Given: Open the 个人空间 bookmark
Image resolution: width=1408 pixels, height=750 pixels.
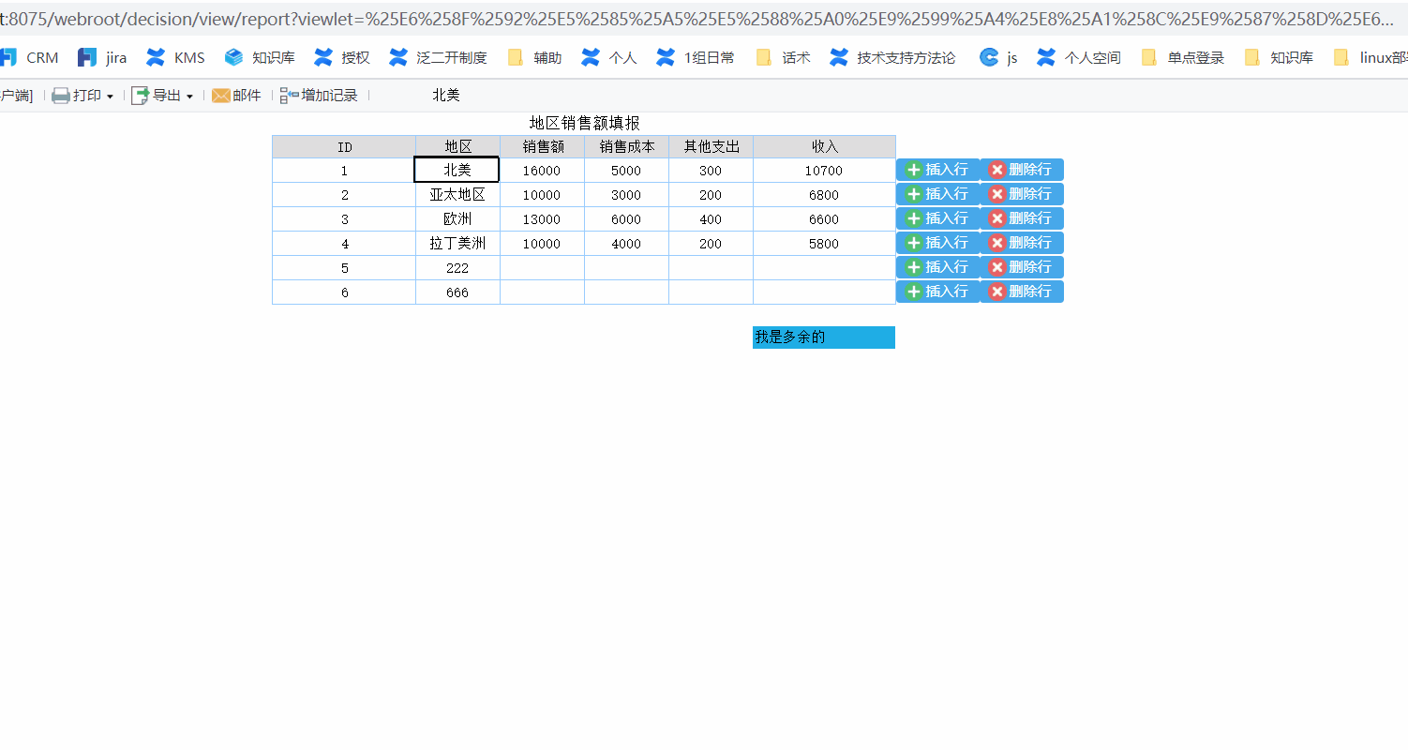Looking at the screenshot, I should pyautogui.click(x=1079, y=57).
